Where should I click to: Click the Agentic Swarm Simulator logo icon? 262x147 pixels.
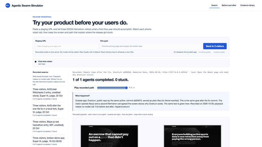point(8,6)
